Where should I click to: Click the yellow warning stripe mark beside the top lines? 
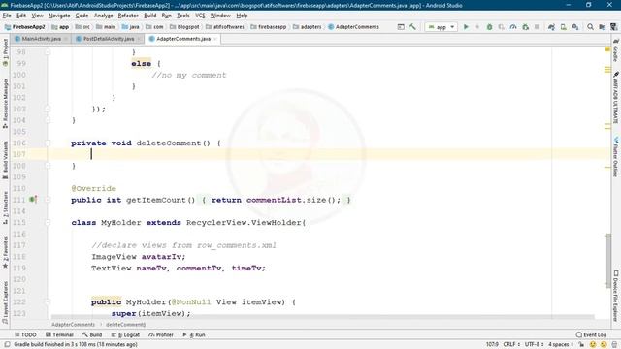607,70
